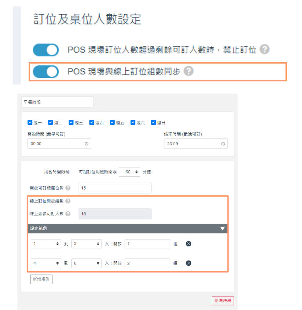Click help icon next to 線上最多可訂人數
Image resolution: width=302 pixels, height=310 pixels.
68,214
